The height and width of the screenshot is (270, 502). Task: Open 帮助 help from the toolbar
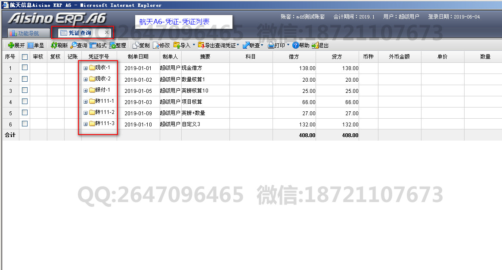[x=295, y=45]
